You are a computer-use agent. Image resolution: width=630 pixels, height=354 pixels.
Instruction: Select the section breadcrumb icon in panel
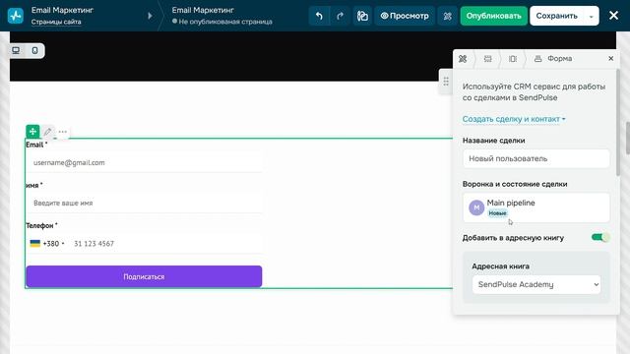coord(488,59)
